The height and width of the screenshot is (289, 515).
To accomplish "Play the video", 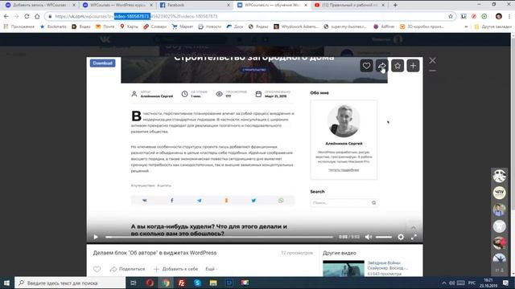I will pyautogui.click(x=96, y=237).
